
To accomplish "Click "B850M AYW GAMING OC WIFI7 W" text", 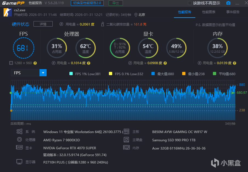I will click(x=180, y=132).
